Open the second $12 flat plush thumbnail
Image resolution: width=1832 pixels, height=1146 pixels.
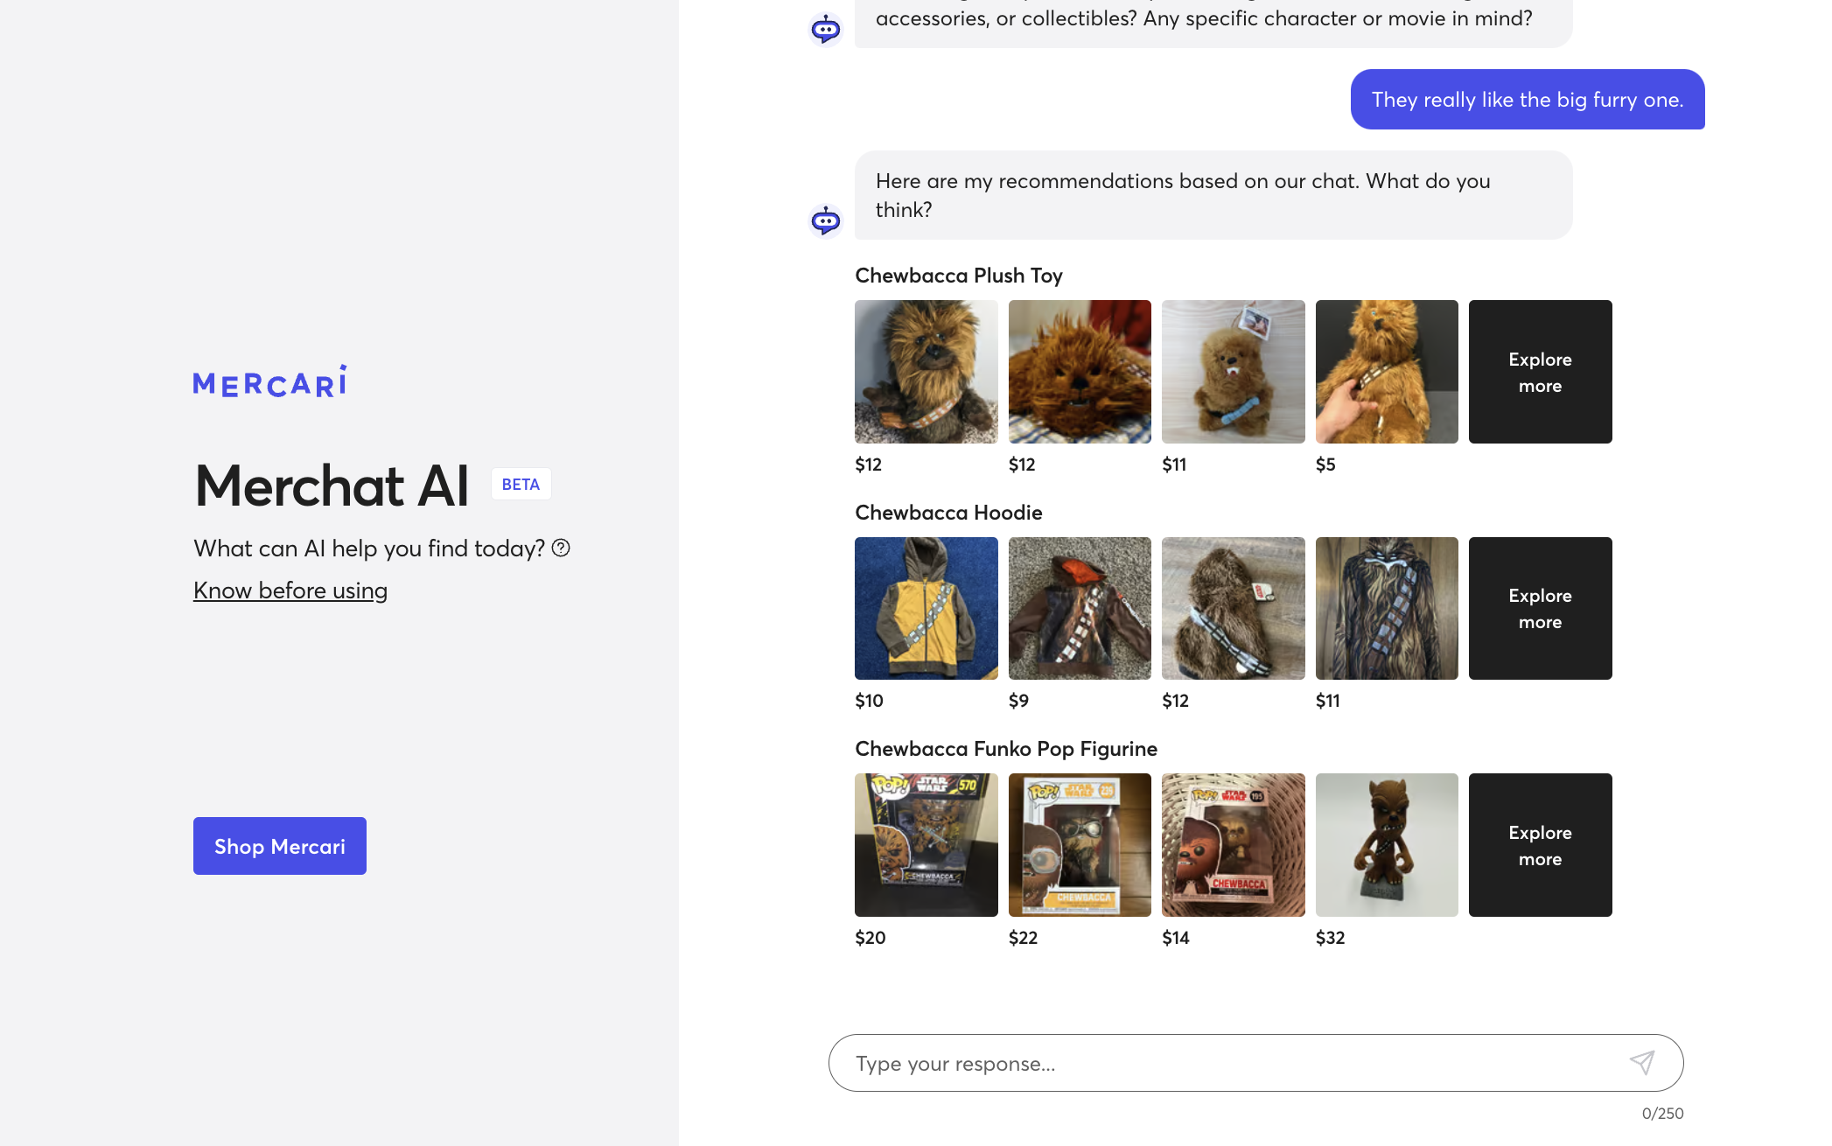tap(1080, 372)
